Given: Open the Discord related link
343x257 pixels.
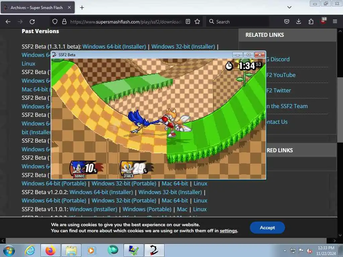Looking at the screenshot, I should [278, 59].
